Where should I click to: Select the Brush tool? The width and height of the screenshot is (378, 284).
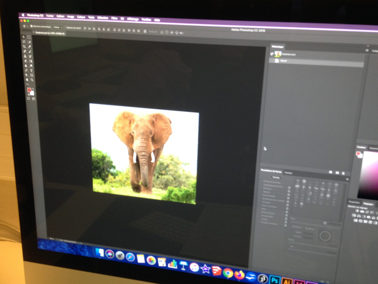(x=30, y=51)
